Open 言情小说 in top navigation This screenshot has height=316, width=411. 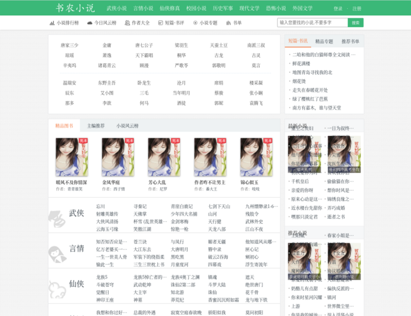point(144,8)
